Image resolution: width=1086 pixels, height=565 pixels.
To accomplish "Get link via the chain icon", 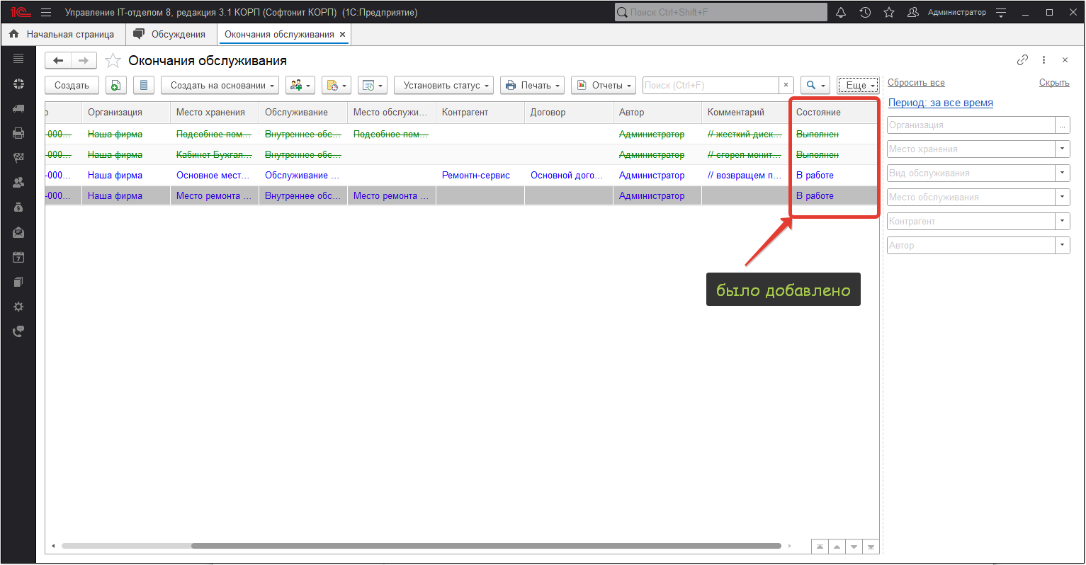I will 1022,60.
